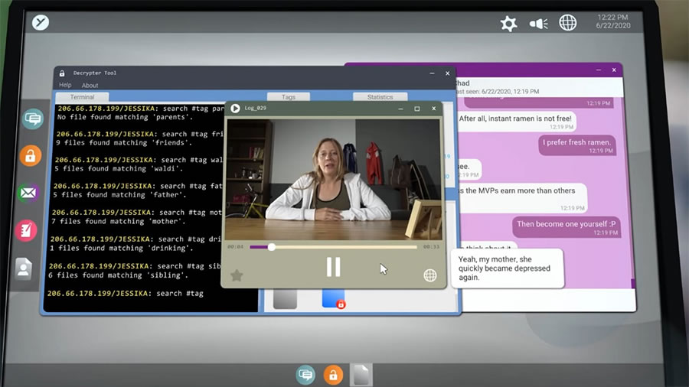Click the play icon in Log_029 title bar
Viewport: 689px width, 387px height.
tap(235, 108)
